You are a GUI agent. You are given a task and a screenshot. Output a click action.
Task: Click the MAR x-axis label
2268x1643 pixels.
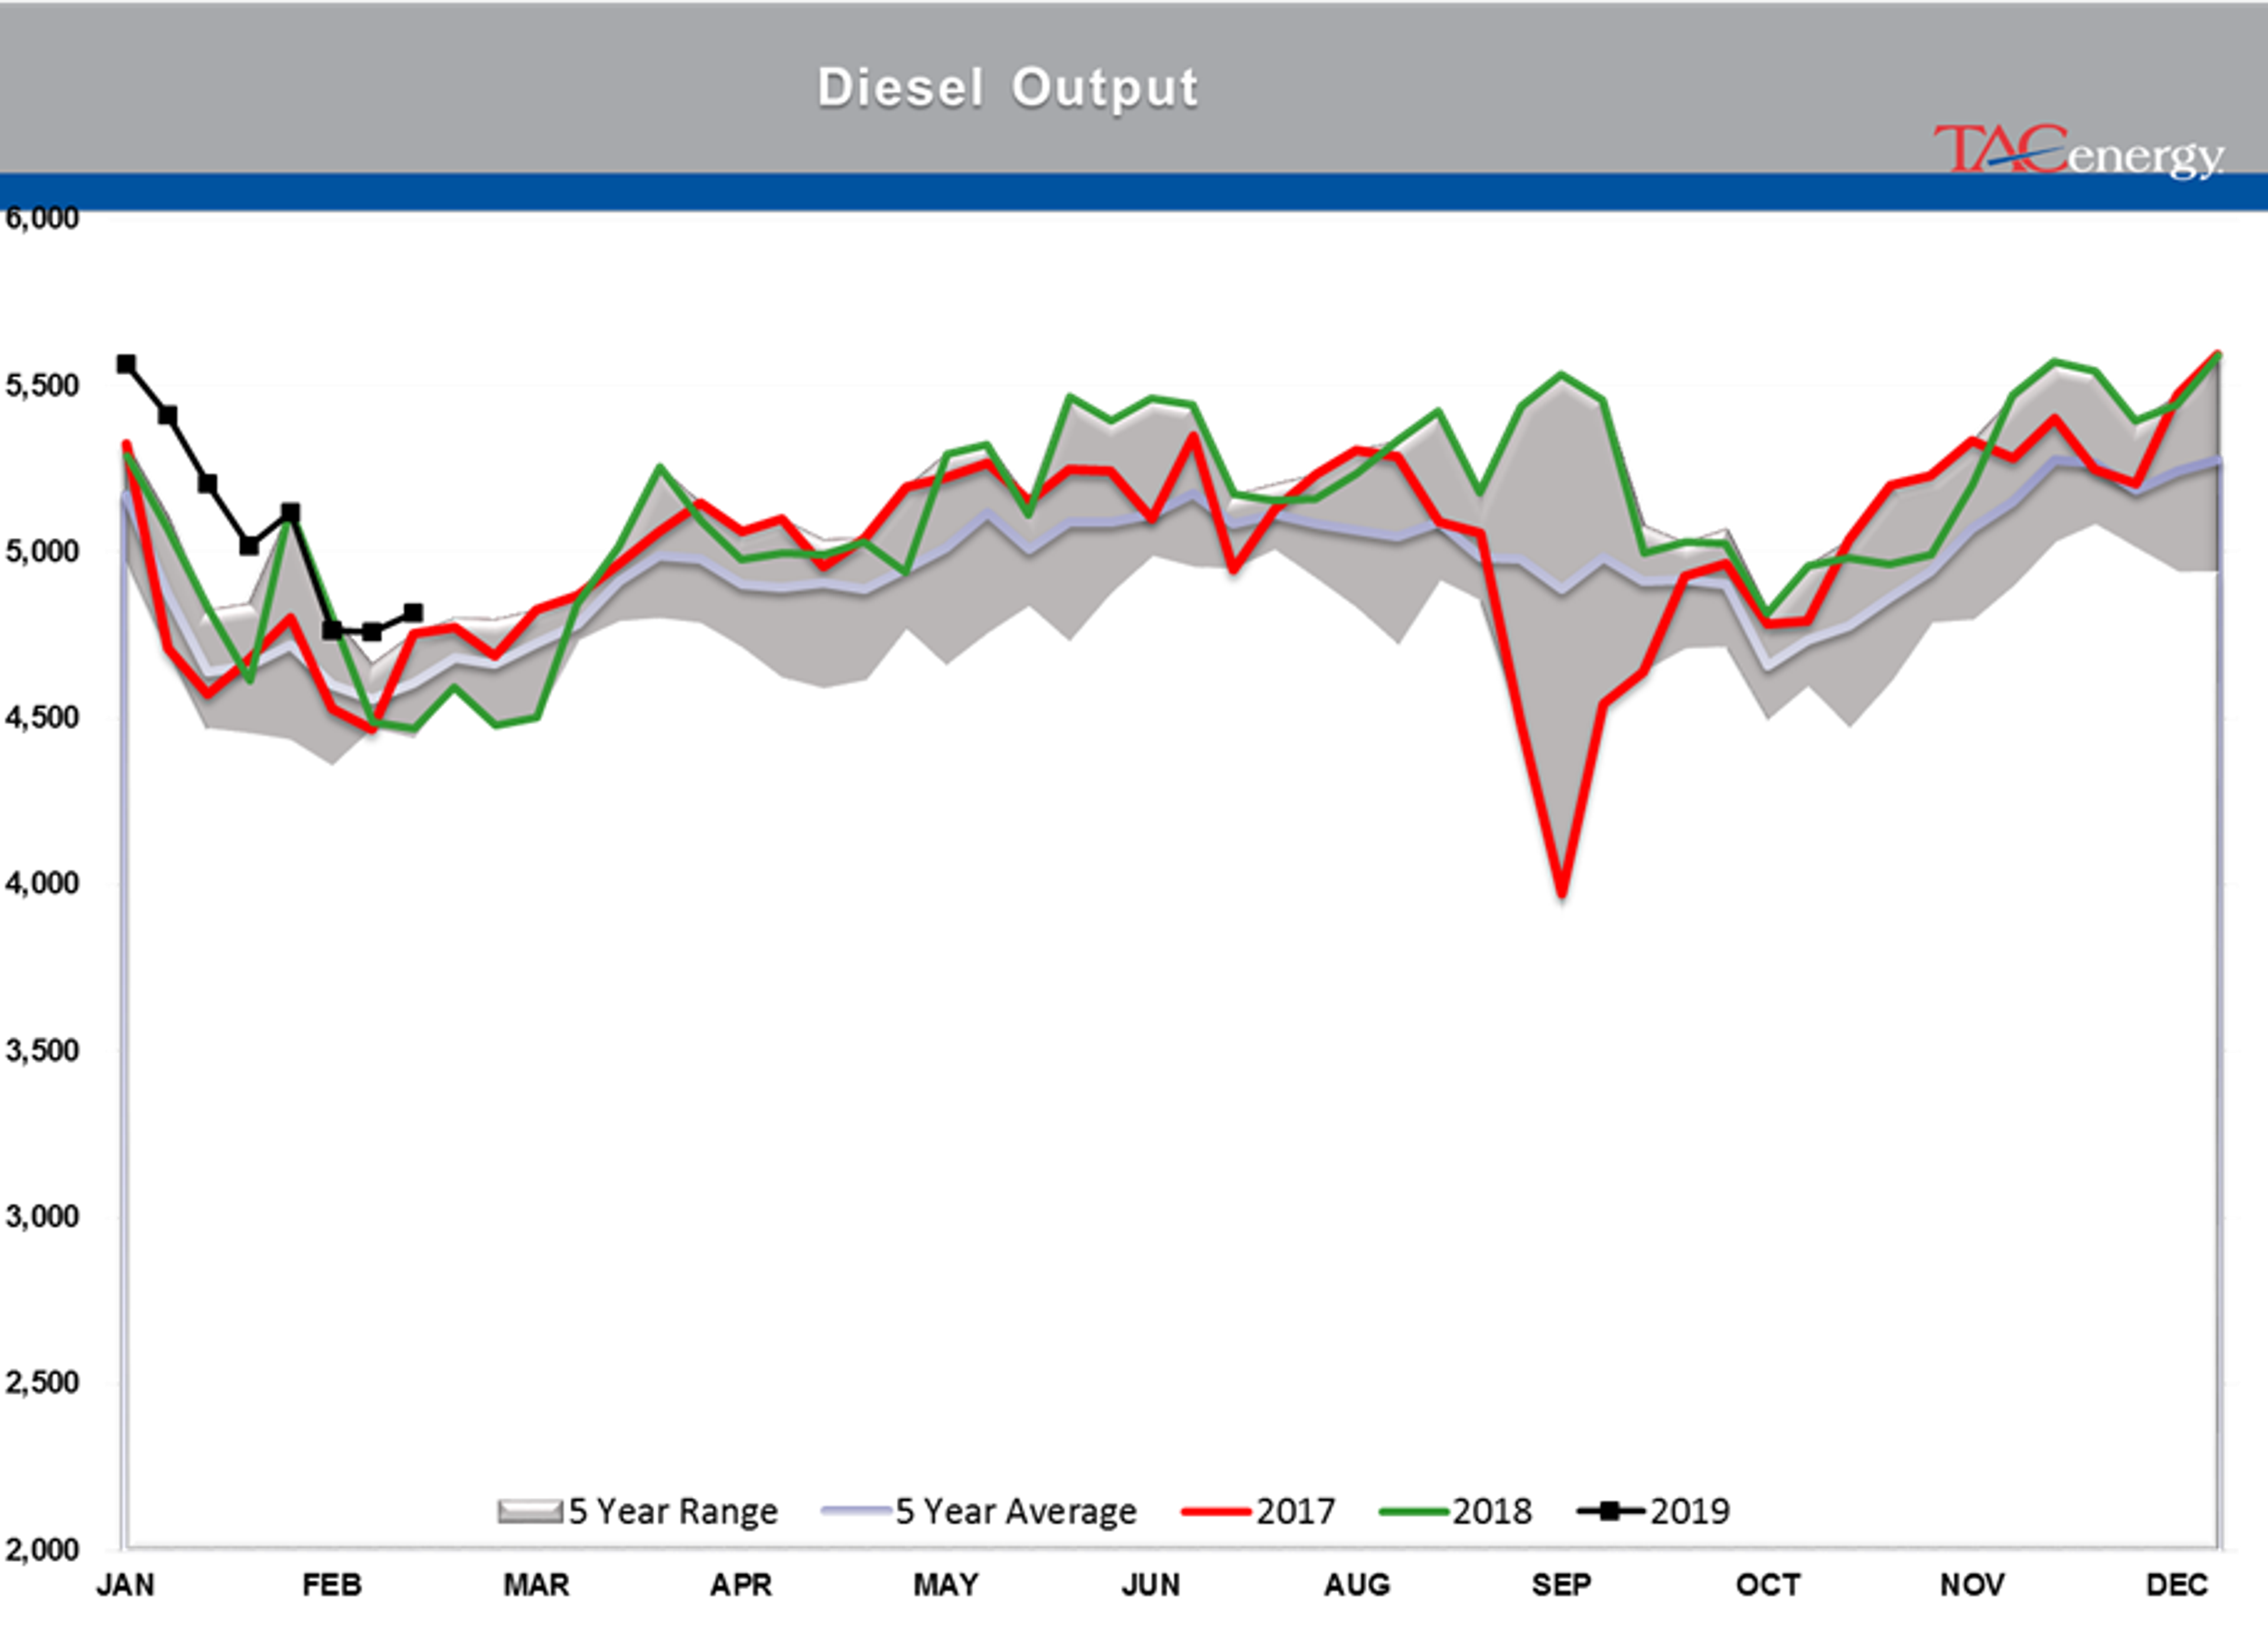pos(536,1586)
